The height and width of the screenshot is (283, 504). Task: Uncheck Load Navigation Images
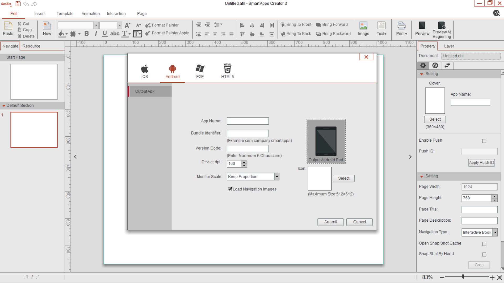point(230,189)
